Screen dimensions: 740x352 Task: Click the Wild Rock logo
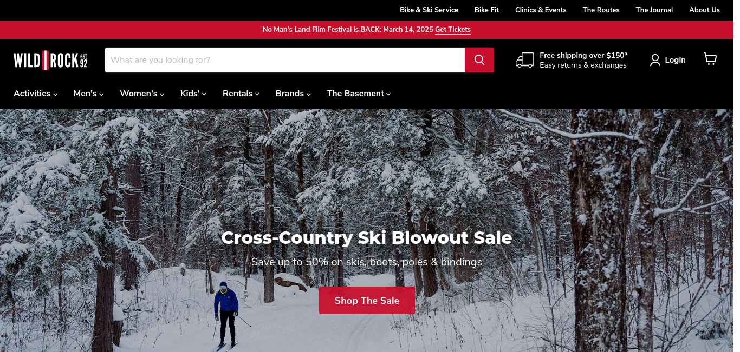pyautogui.click(x=50, y=60)
